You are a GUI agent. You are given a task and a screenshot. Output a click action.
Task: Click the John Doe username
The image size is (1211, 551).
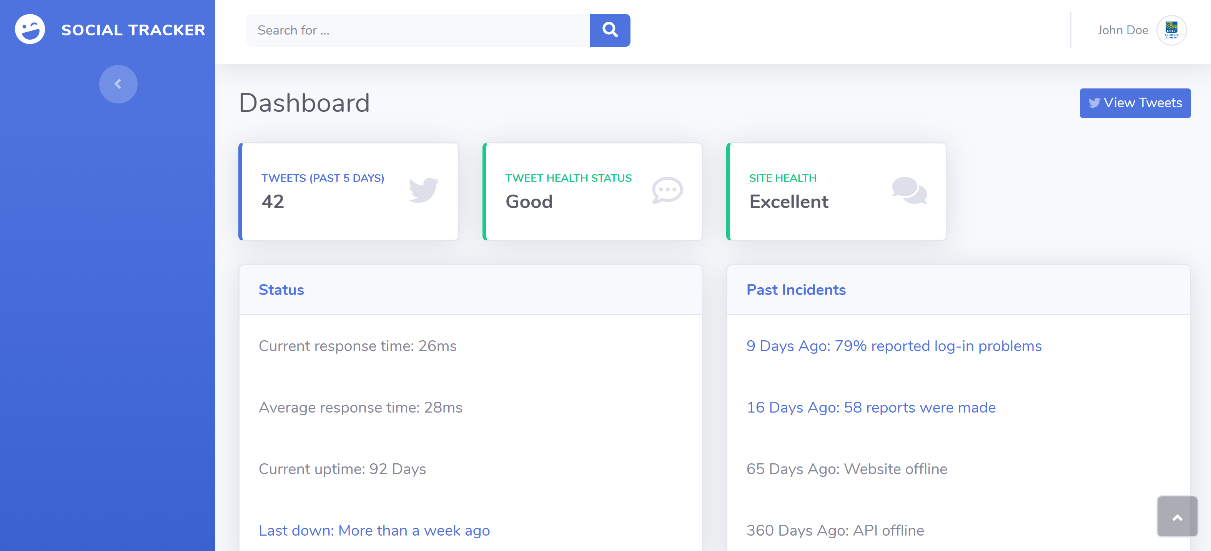click(1123, 30)
